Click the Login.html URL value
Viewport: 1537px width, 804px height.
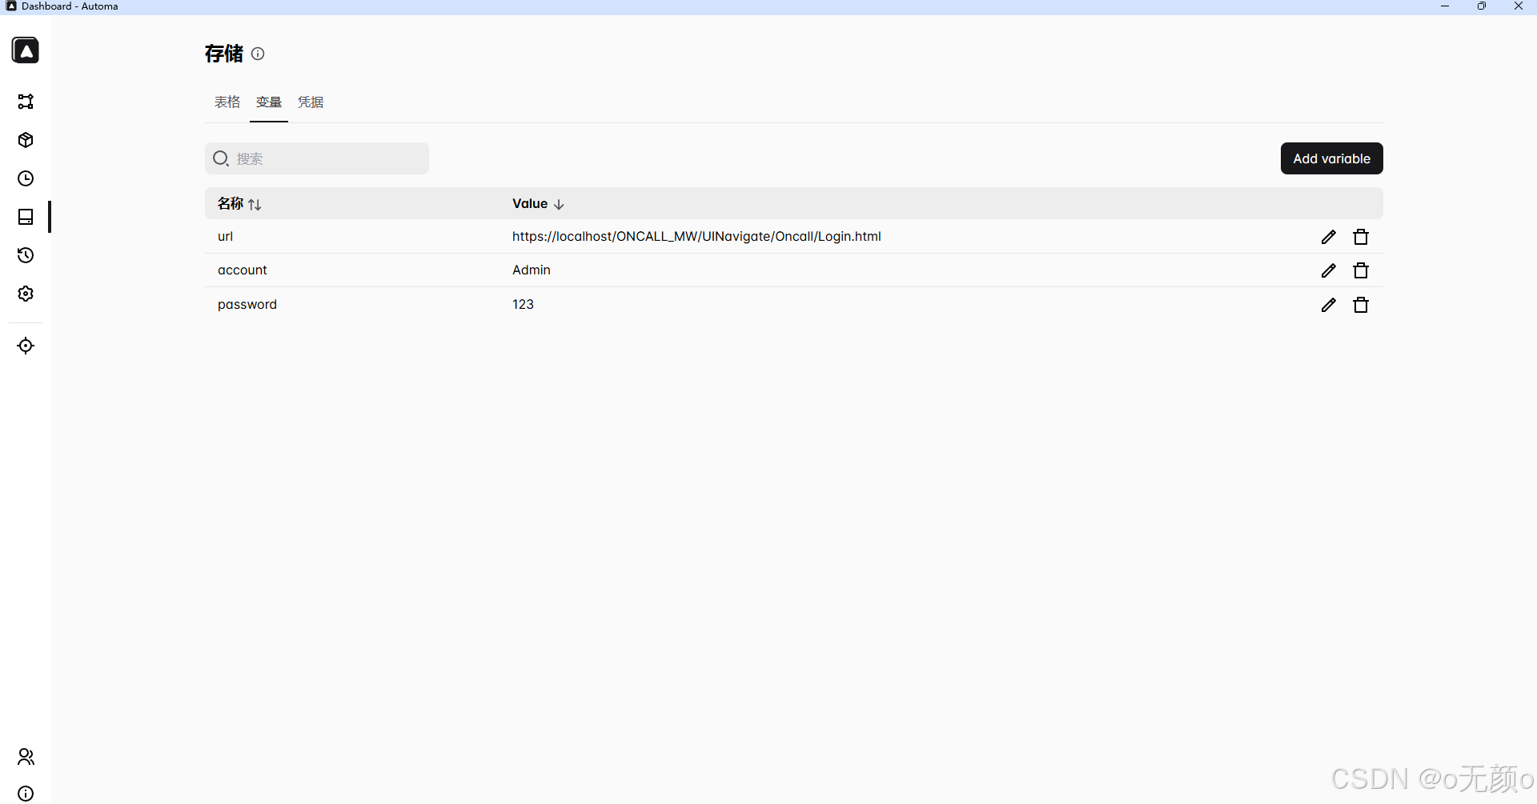(x=696, y=237)
